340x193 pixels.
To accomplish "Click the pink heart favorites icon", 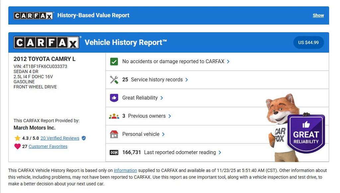I will [x=17, y=146].
